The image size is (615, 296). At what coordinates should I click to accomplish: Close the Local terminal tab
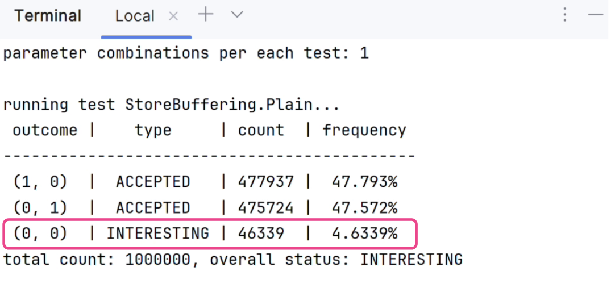tap(173, 16)
